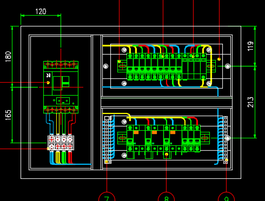
Task: Select the callout balloon numbered 7
Action: point(107,197)
